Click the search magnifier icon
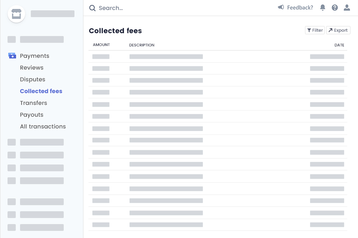This screenshot has width=358, height=238. (x=92, y=8)
